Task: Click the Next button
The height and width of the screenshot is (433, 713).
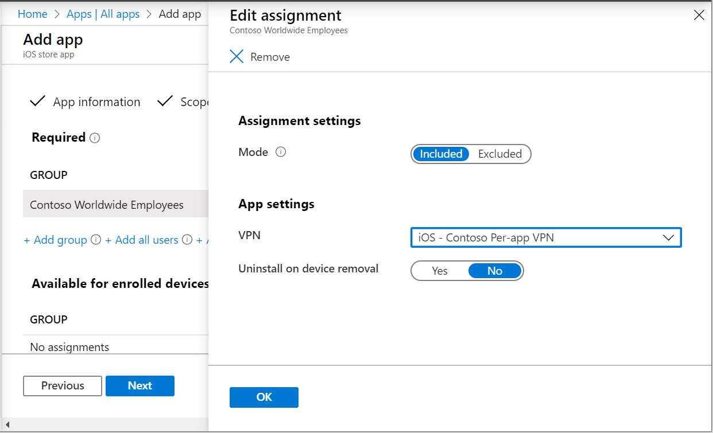Action: point(139,385)
